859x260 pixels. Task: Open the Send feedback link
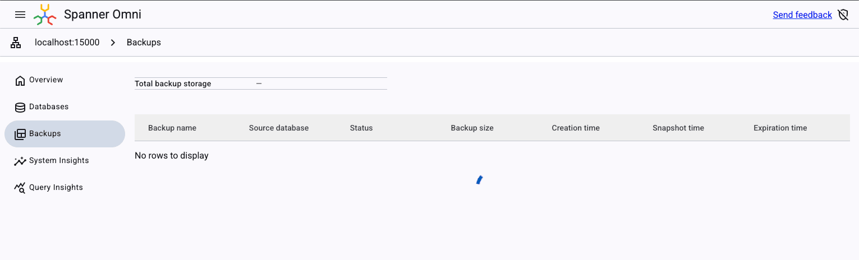(802, 15)
